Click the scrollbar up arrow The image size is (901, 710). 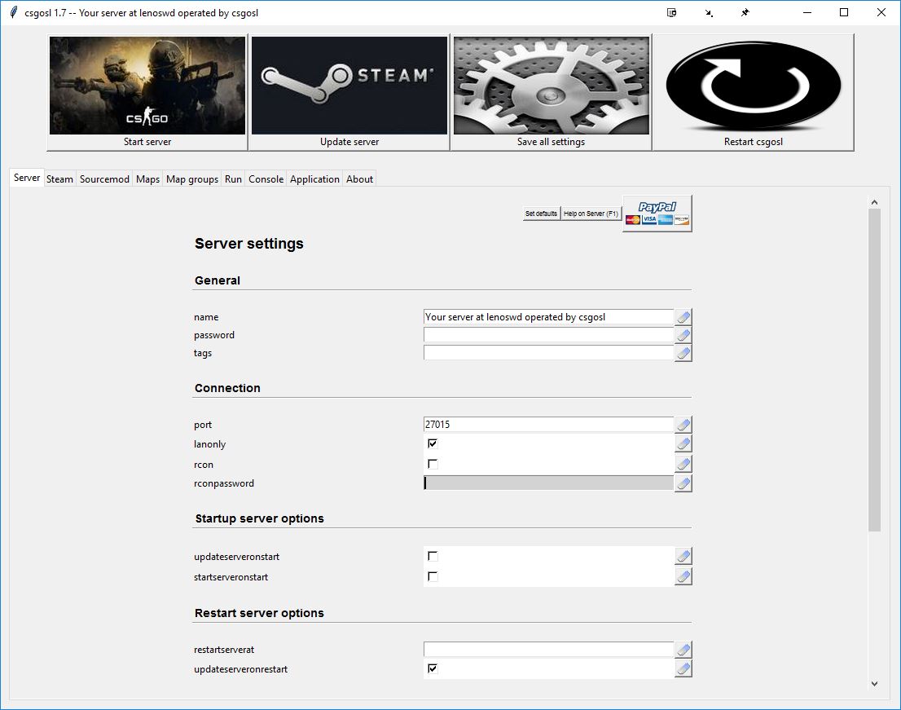coord(875,202)
